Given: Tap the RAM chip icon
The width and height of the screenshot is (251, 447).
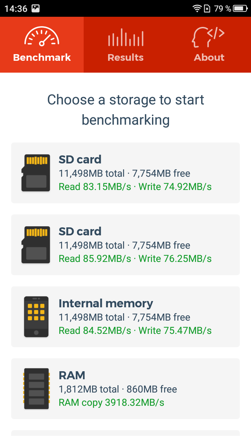Looking at the screenshot, I should coord(36,389).
